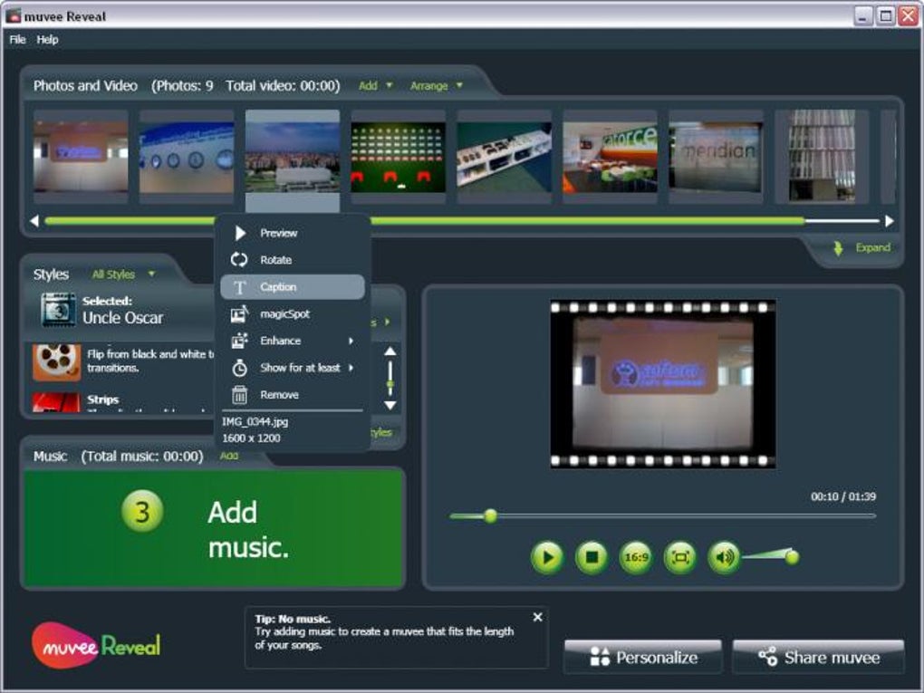Select the meridian glass photo thumbnail

(x=716, y=156)
